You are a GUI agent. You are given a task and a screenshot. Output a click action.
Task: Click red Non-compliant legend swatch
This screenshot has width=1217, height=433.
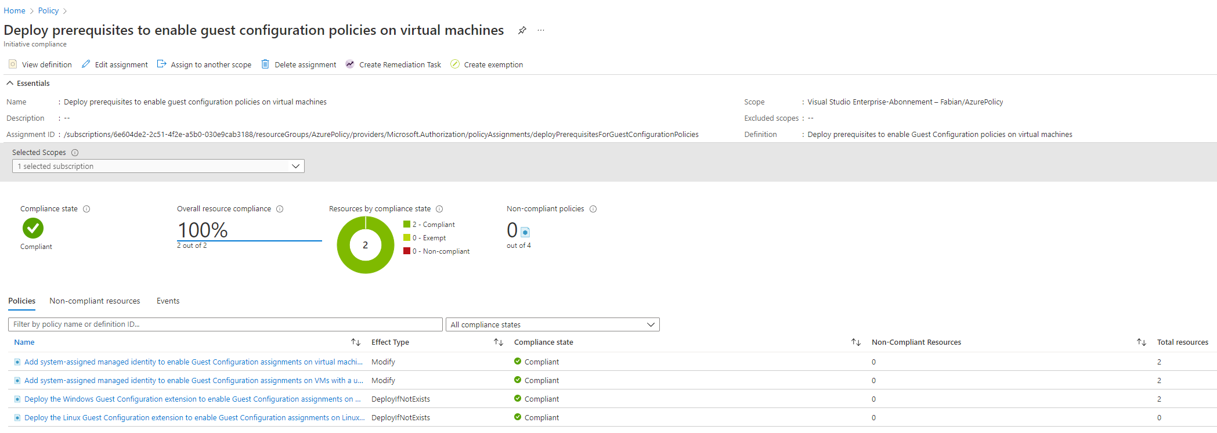coord(407,251)
